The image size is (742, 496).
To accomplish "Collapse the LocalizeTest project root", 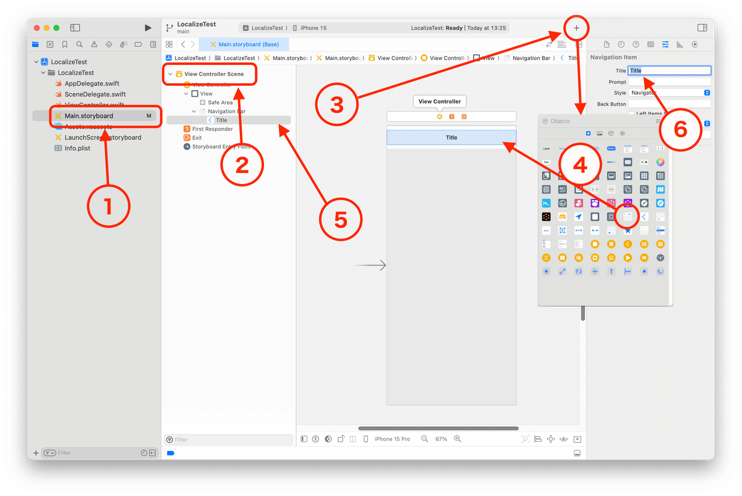I will pos(35,62).
